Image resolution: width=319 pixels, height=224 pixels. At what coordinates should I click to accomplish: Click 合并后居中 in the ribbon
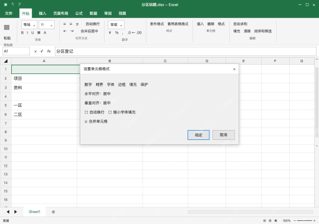pos(89,31)
